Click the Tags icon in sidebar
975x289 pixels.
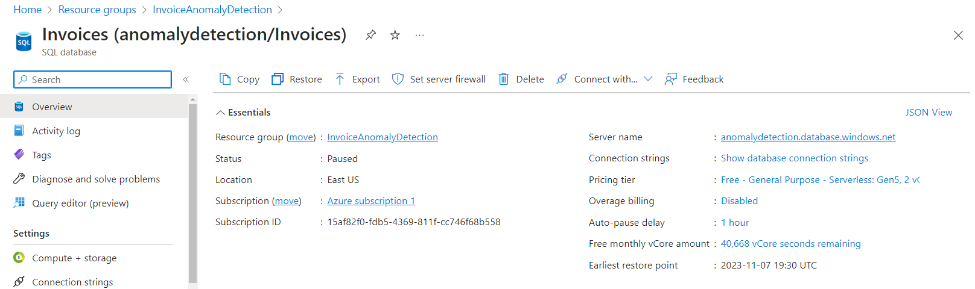[x=19, y=155]
